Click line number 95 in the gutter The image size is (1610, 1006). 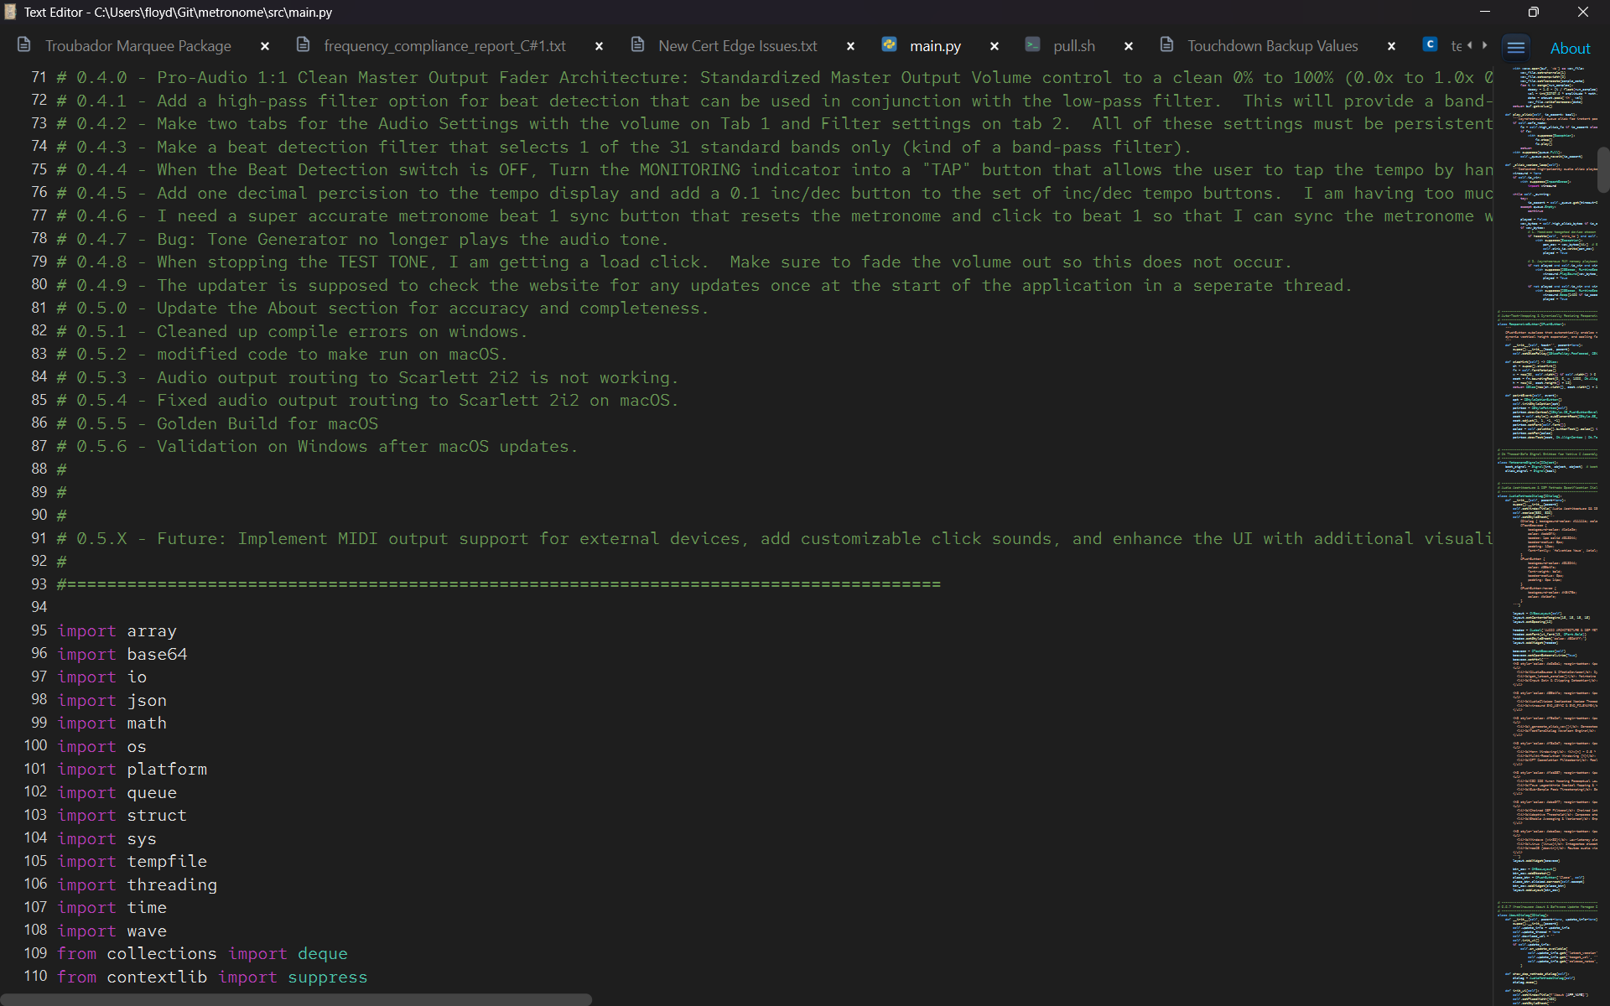click(x=39, y=630)
